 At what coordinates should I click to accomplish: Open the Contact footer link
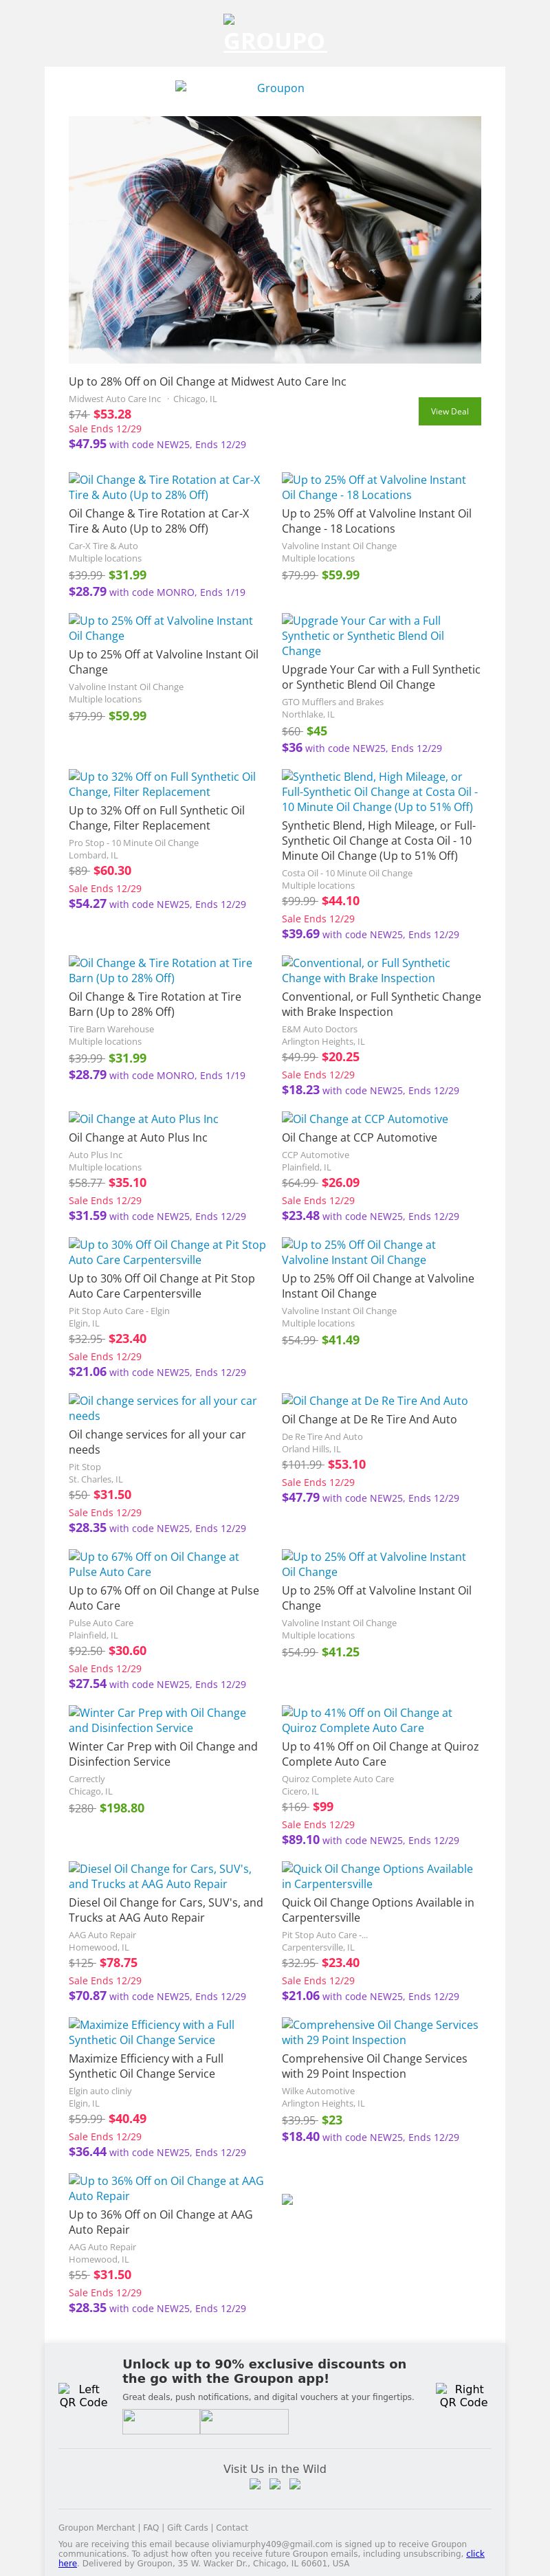pyautogui.click(x=232, y=2527)
